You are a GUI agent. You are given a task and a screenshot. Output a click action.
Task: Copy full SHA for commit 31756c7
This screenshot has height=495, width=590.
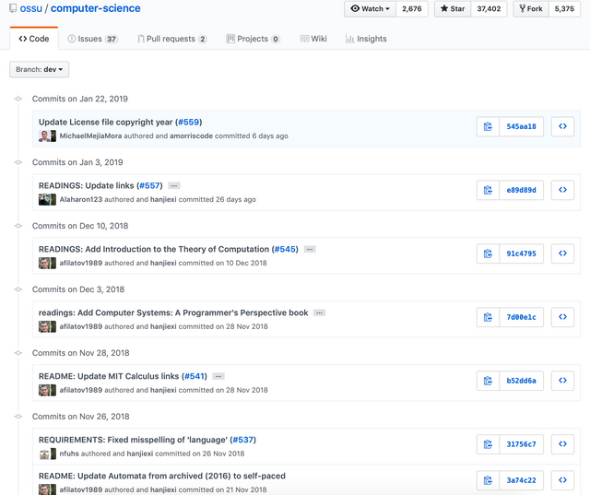point(488,444)
